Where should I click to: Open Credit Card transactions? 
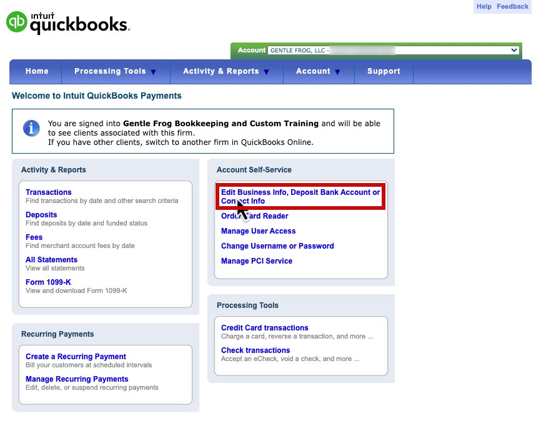[x=265, y=328]
